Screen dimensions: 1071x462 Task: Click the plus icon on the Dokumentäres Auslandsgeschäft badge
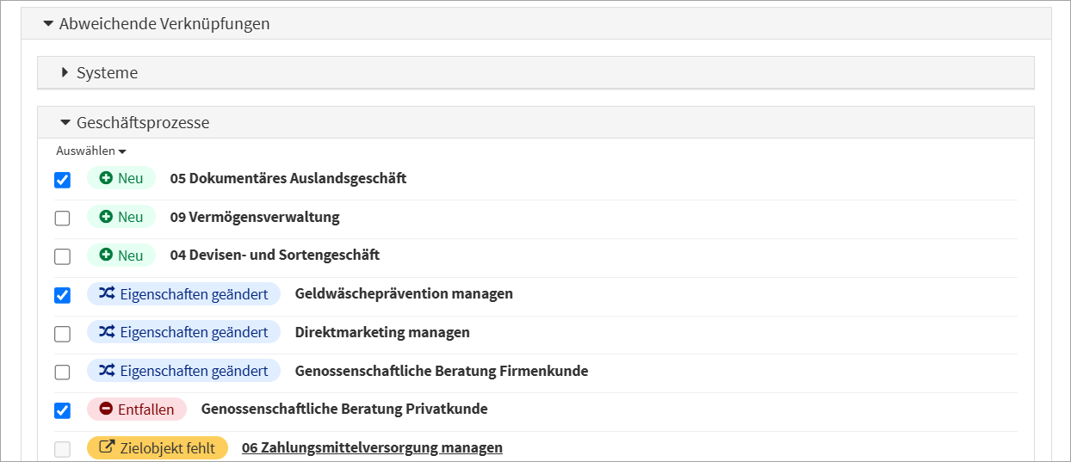[107, 179]
